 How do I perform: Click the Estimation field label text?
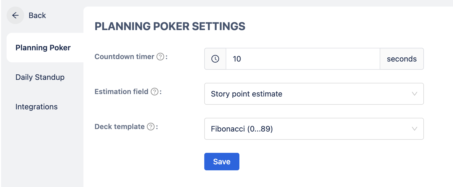[121, 92]
